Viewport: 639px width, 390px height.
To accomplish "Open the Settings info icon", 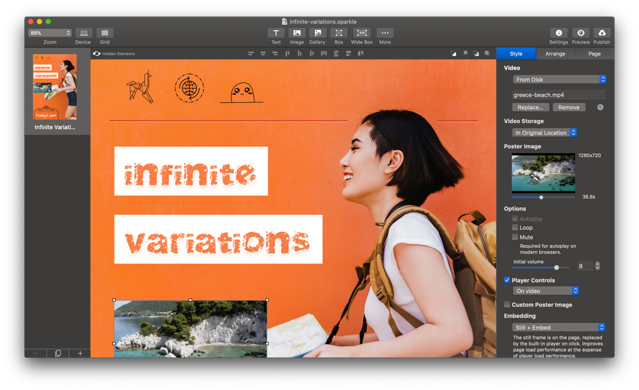I will point(558,33).
